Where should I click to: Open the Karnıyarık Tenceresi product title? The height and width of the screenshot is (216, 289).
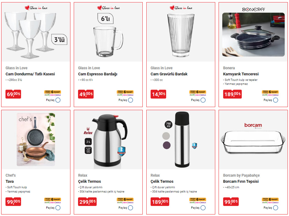241,74
